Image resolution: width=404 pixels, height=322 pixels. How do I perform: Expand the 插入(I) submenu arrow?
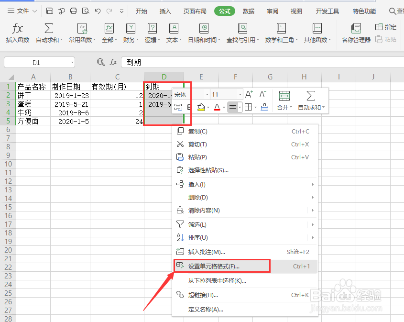pyautogui.click(x=313, y=185)
